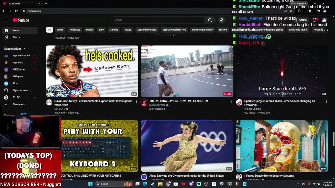This screenshot has width=335, height=188.
Task: Select the Podcasts filter chip
Action: tap(75, 30)
